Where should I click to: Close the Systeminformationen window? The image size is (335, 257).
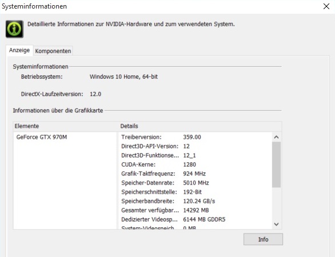(326, 6)
